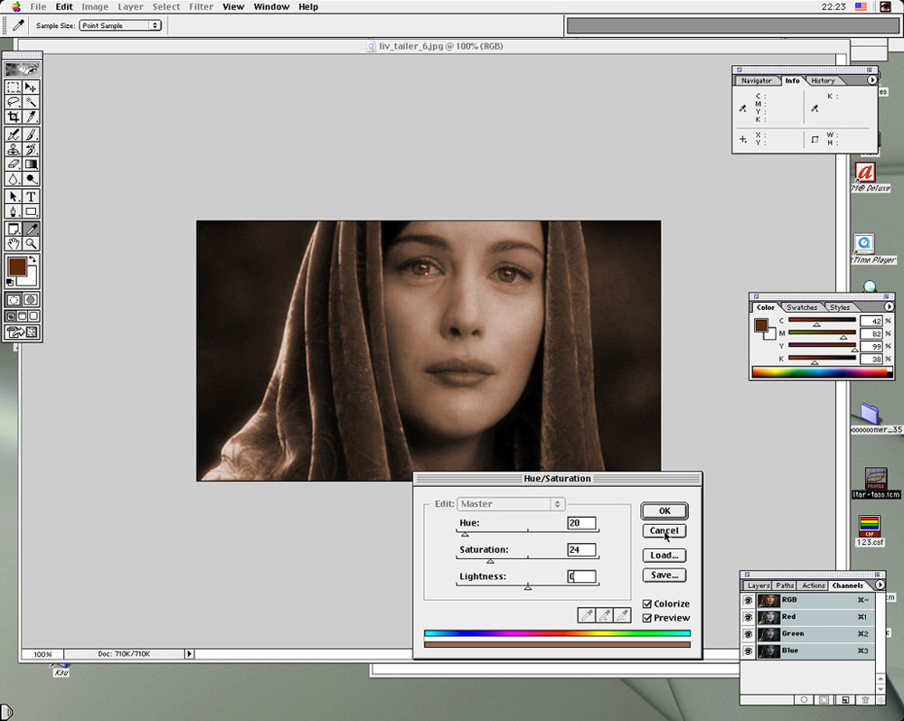Click Cancel in Hue/Saturation dialog
This screenshot has width=904, height=721.
(664, 530)
